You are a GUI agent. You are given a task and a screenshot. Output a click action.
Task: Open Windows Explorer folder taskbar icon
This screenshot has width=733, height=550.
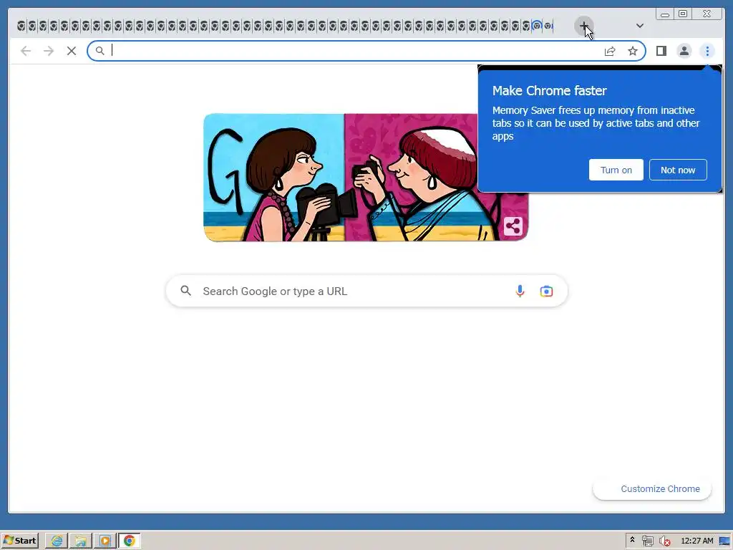(x=81, y=541)
